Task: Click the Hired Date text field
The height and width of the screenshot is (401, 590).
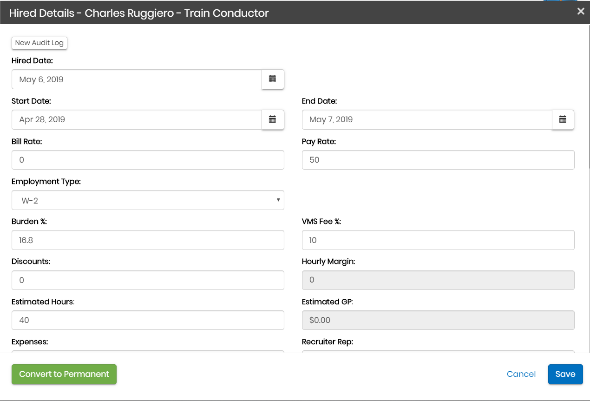Action: [137, 79]
